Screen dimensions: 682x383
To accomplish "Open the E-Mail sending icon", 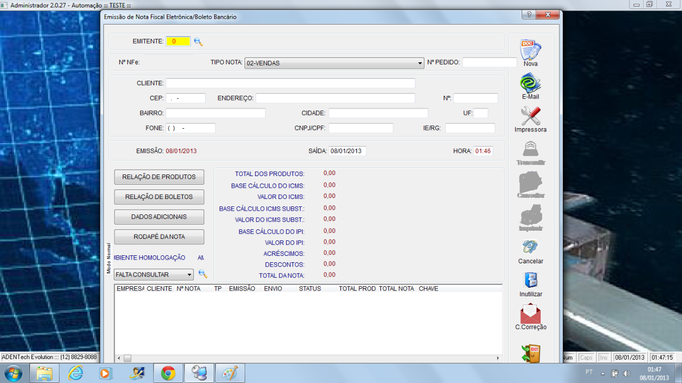I will coord(530,84).
